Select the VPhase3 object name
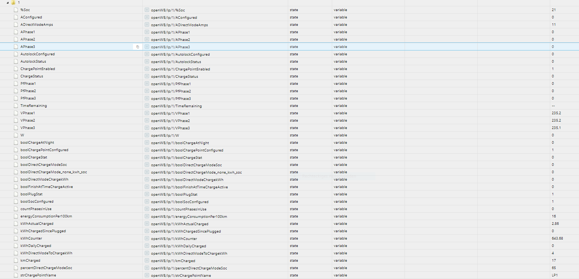 [x=28, y=128]
